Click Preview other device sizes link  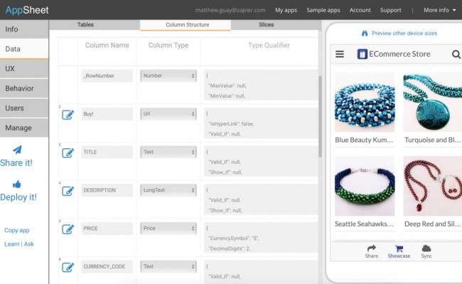coord(404,33)
